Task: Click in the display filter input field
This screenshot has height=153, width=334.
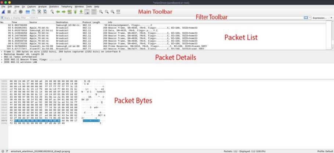Action: point(153,18)
